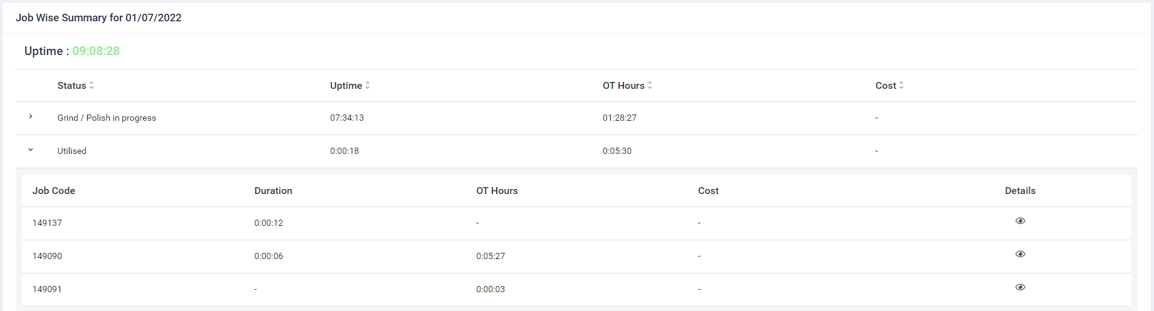The image size is (1154, 311).
Task: Sort by Status column arrows
Action: 92,86
